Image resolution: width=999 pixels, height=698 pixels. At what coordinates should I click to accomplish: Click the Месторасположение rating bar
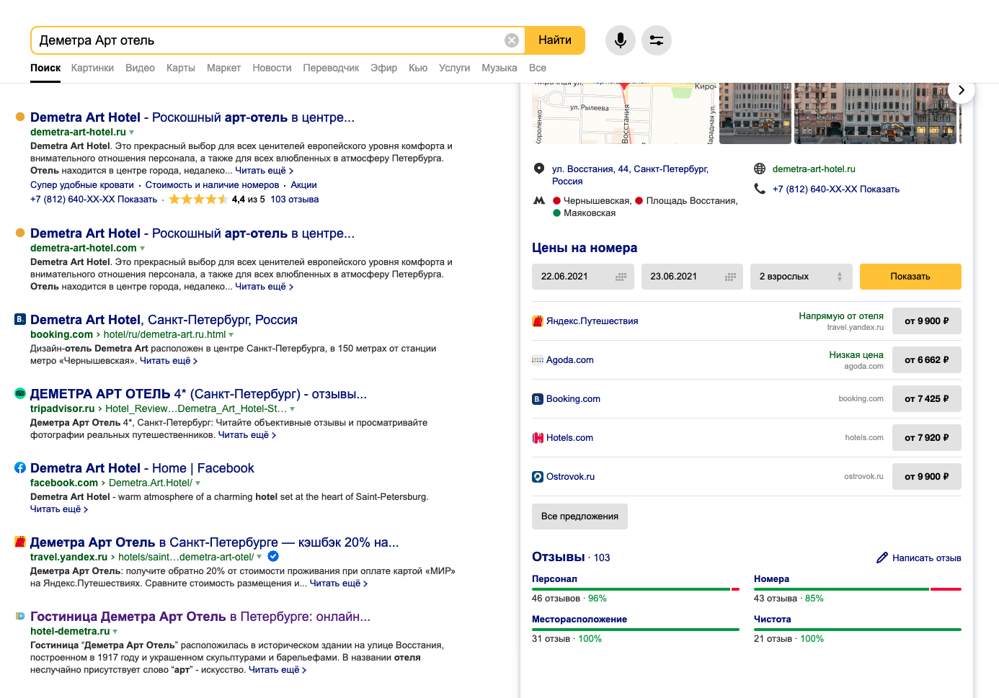pos(636,630)
